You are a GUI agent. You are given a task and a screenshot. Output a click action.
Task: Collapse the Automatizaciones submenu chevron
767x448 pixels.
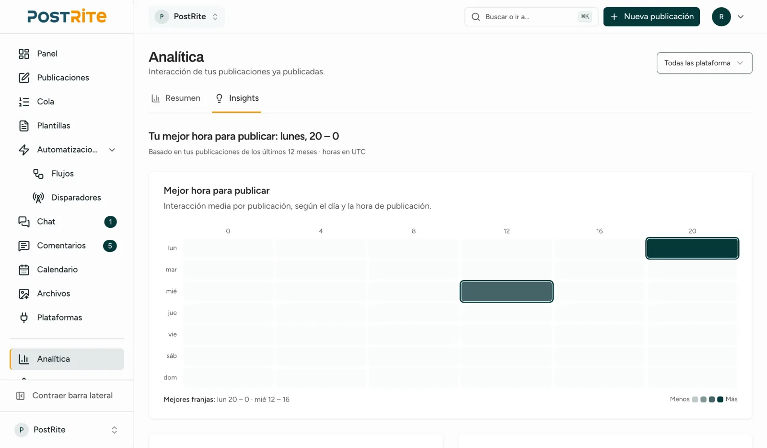click(112, 150)
